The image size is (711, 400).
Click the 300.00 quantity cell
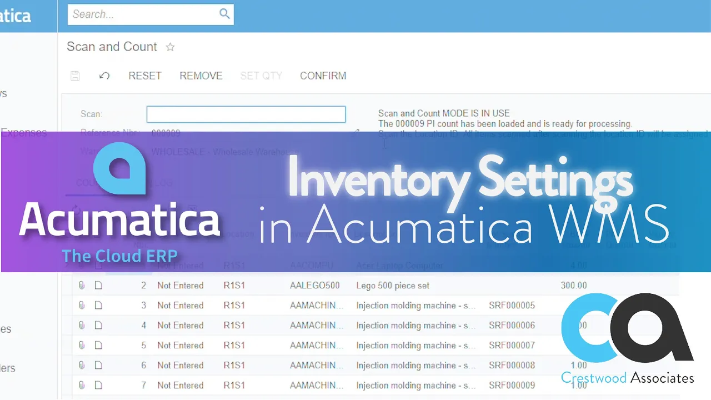[x=574, y=286]
